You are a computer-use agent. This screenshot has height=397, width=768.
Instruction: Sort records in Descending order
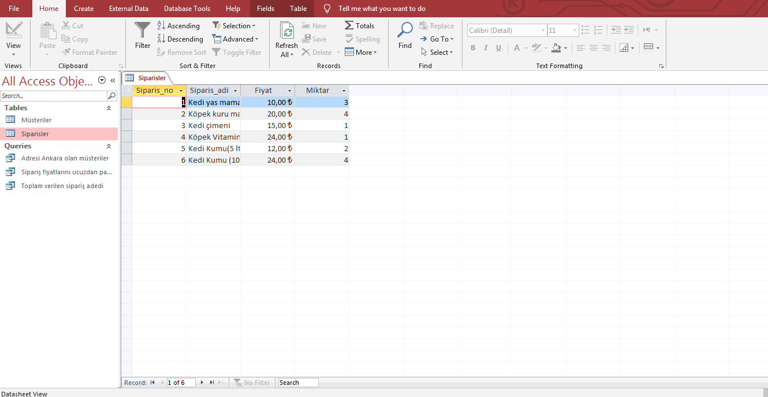[x=180, y=39]
